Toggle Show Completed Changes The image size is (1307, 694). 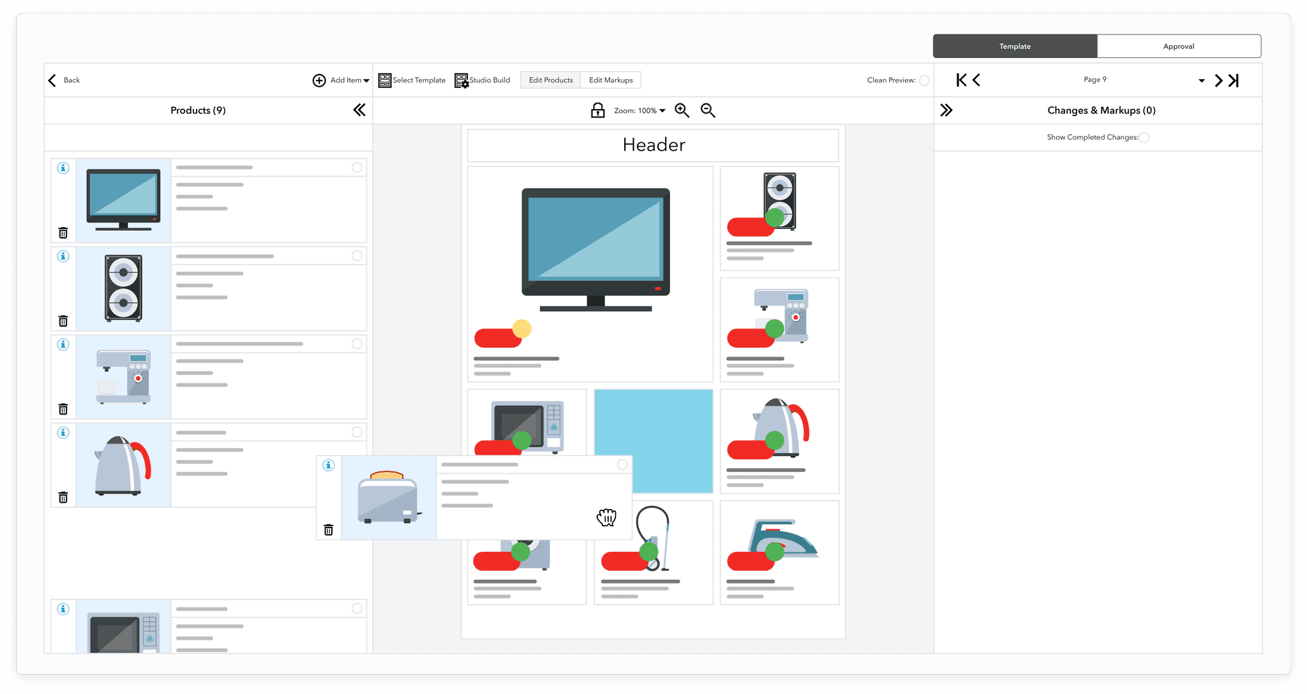pos(1144,137)
